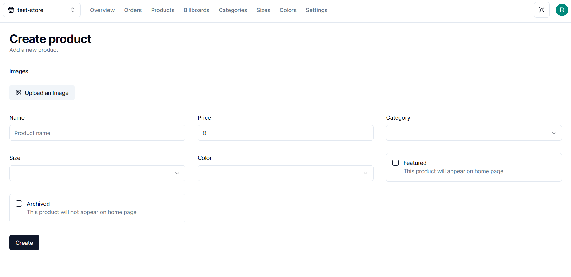Open the Color select dropdown
This screenshot has height=277, width=571.
tap(285, 173)
